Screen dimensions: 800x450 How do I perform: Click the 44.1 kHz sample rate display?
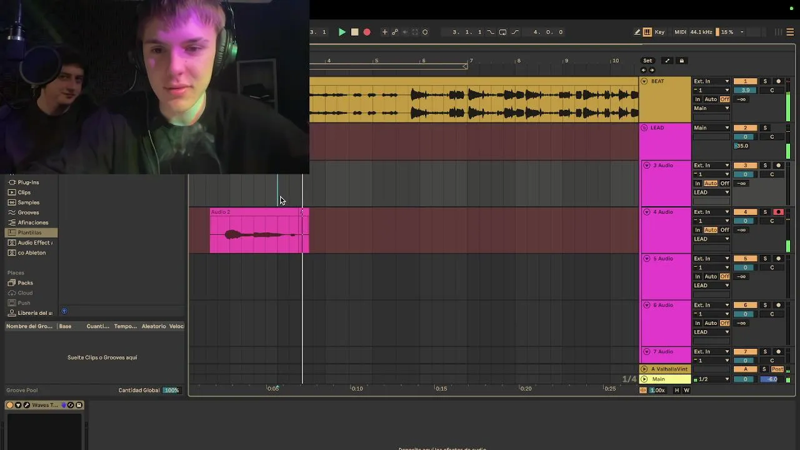701,32
